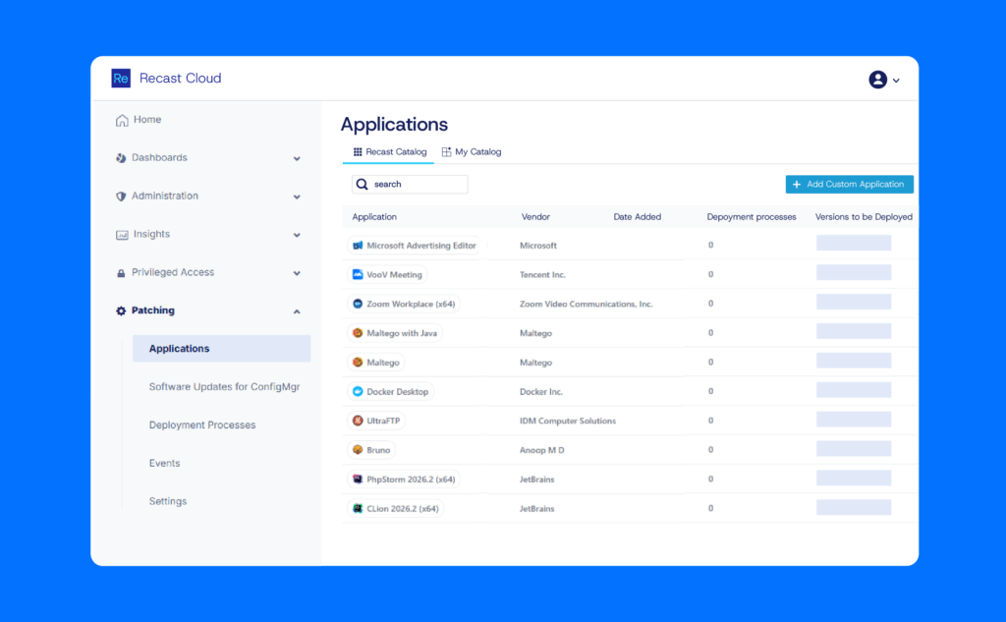Sort by the Vendor column header

(x=535, y=217)
